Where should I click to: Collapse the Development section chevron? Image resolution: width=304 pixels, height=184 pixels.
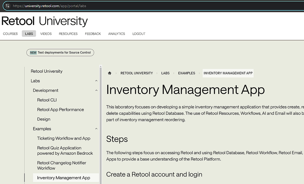pyautogui.click(x=96, y=90)
